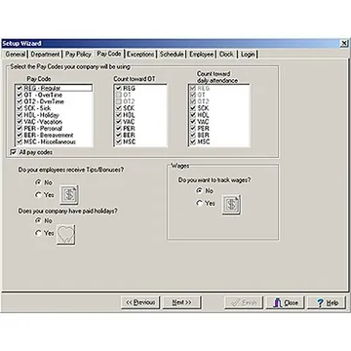Toggle VAC - Vacation pay code checkbox
351x351 pixels.
pos(19,122)
